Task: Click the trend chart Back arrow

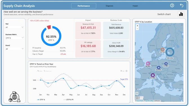Action: click(x=40, y=71)
